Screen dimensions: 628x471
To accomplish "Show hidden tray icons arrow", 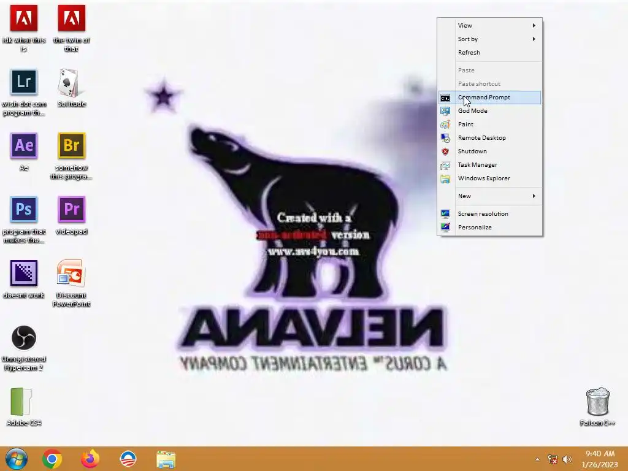I will pos(537,459).
